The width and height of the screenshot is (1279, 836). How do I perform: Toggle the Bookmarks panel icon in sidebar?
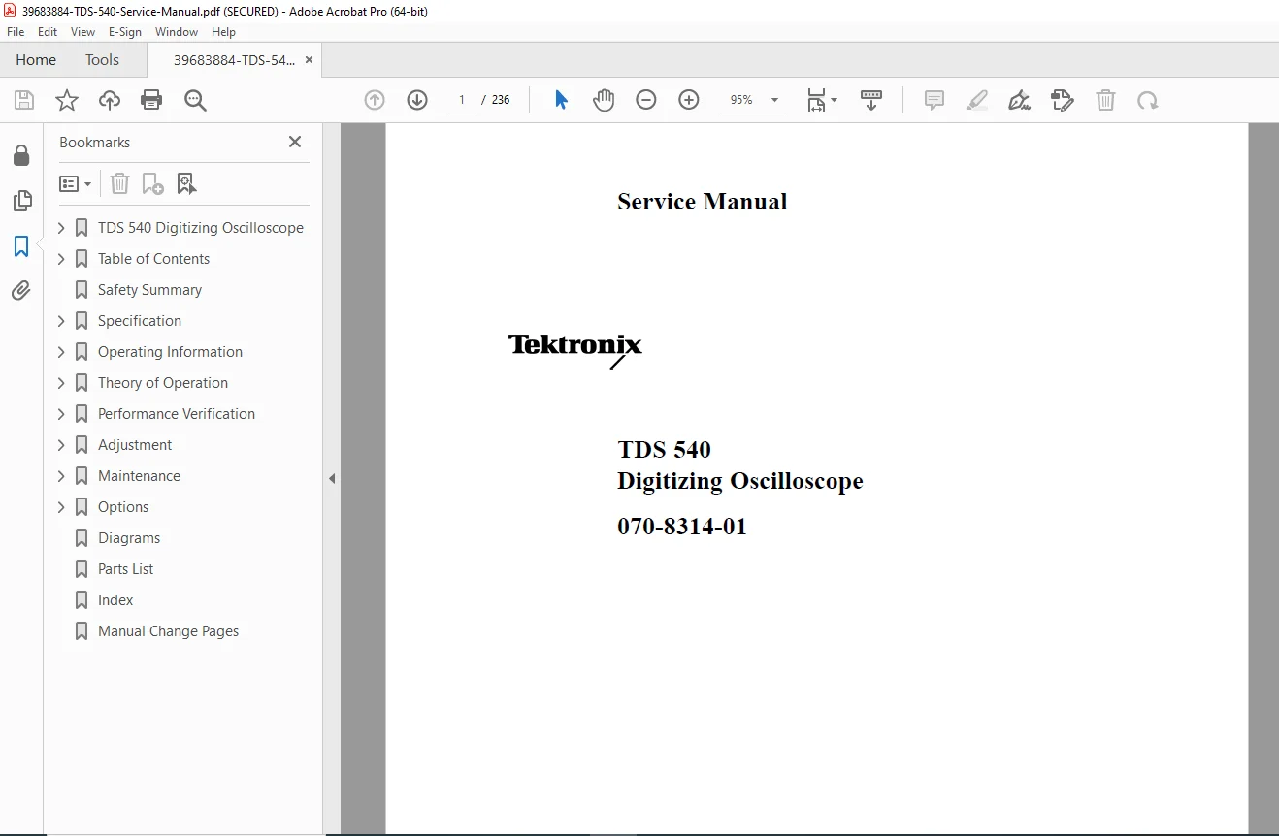pyautogui.click(x=21, y=246)
